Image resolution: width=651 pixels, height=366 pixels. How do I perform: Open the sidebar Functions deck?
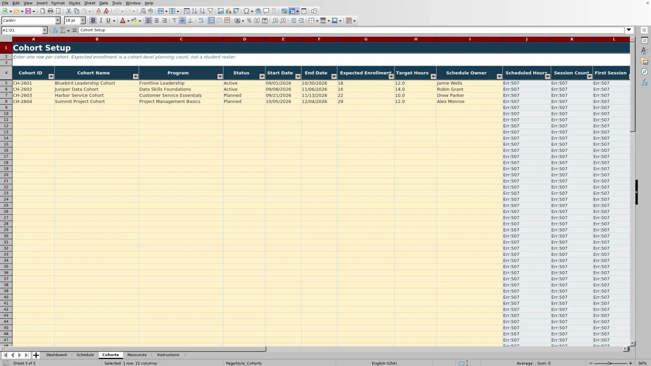pyautogui.click(x=644, y=82)
